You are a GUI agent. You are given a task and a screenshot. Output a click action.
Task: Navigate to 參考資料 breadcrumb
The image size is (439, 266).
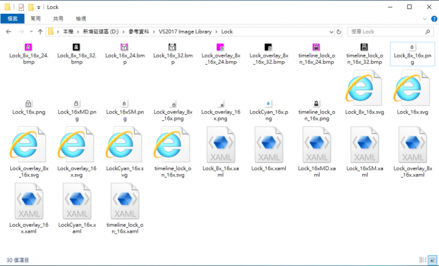coord(138,31)
